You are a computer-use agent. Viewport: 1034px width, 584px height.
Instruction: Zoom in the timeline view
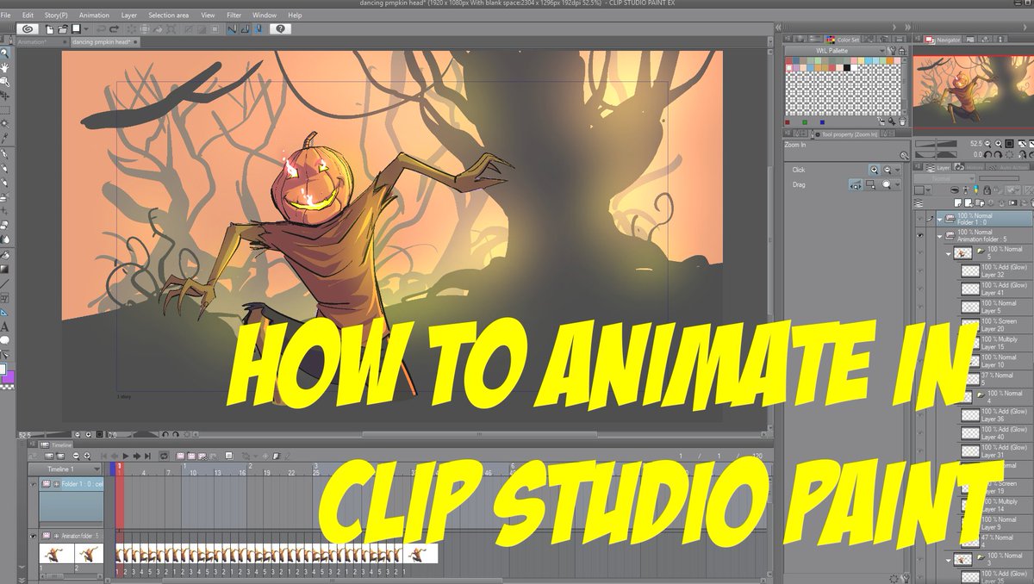(x=87, y=457)
